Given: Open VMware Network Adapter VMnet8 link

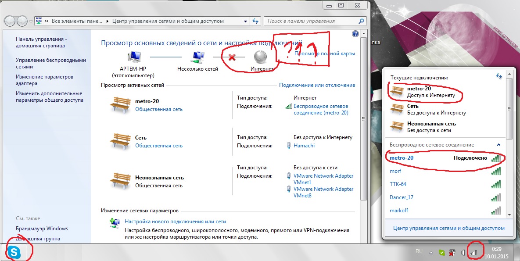Looking at the screenshot, I should 323,193.
